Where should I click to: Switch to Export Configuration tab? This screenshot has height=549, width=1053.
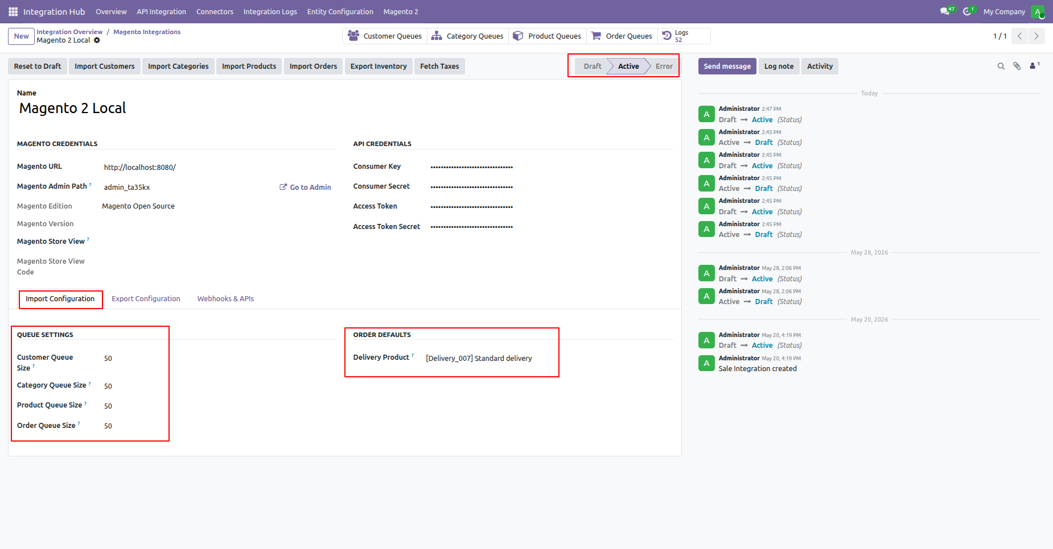pyautogui.click(x=146, y=299)
